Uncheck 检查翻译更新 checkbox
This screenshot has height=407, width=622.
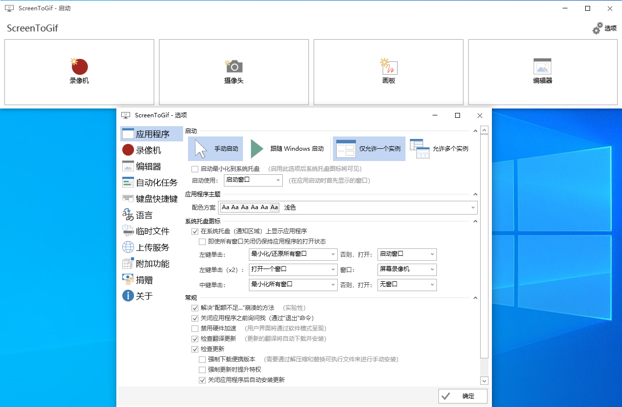195,339
